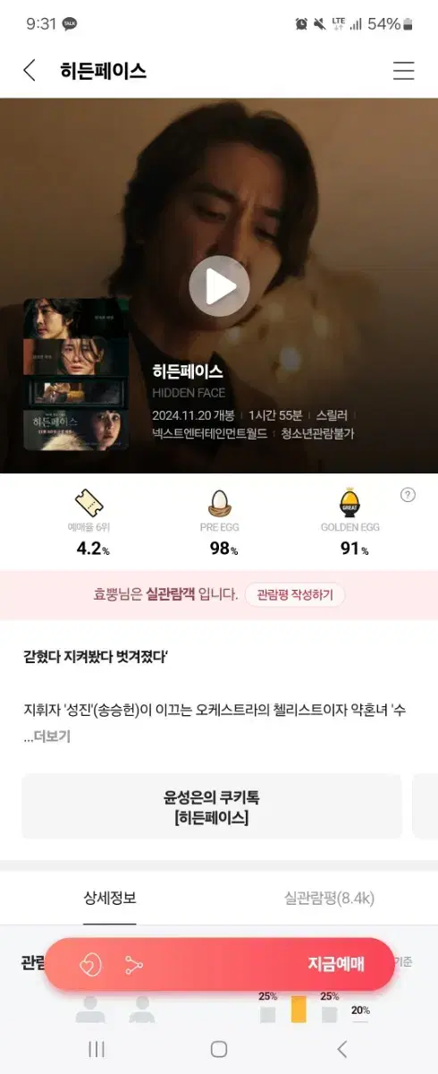Play the Hidden Face trailer video
This screenshot has width=438, height=1074.
click(219, 286)
